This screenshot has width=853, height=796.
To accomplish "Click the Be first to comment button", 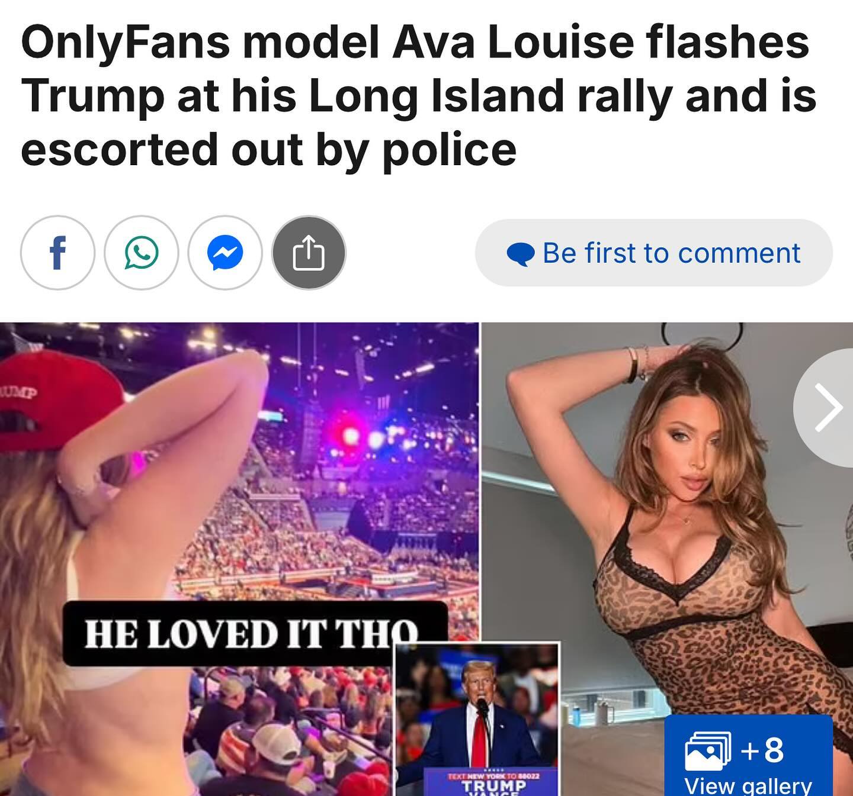I will pos(654,253).
